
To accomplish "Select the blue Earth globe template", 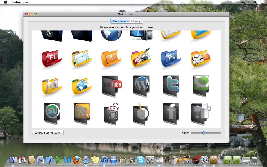I will click(112, 36).
